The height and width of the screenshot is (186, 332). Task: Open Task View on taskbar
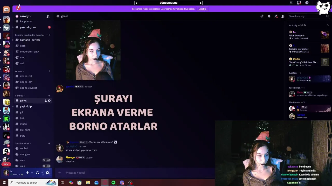[62, 183]
